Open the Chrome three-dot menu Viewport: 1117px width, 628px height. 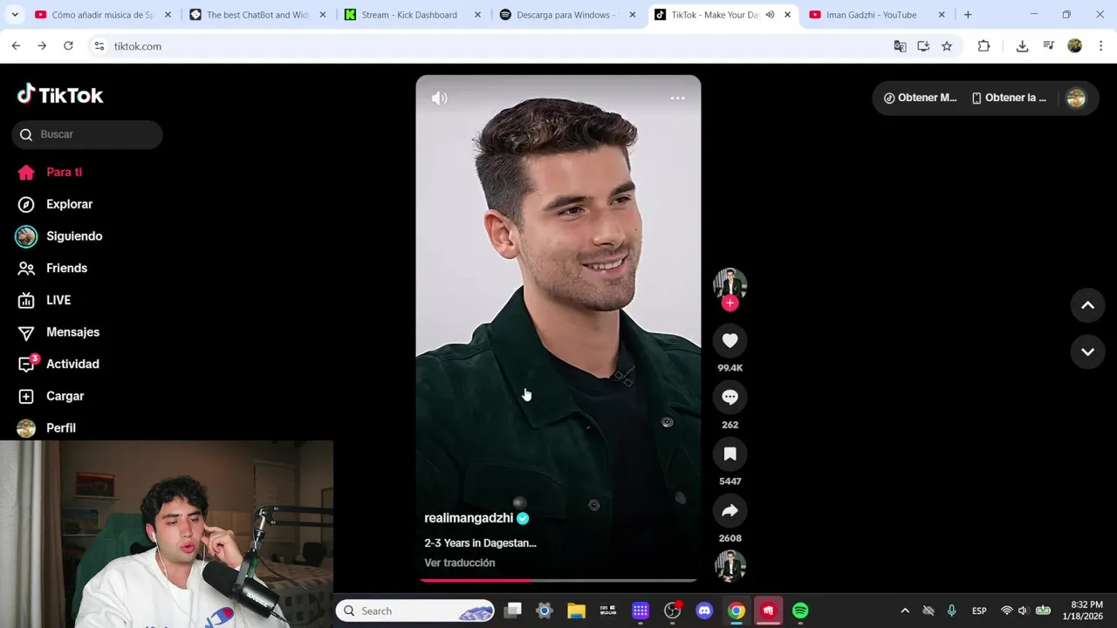(x=1100, y=46)
